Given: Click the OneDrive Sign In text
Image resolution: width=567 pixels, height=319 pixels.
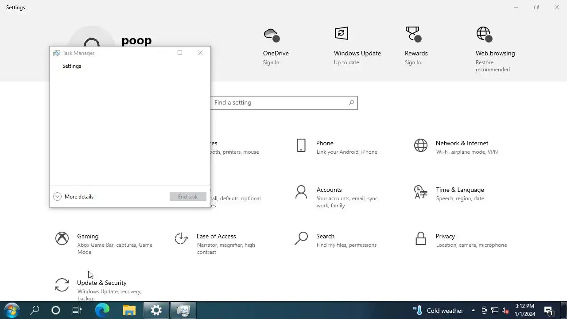Looking at the screenshot, I should 271,62.
